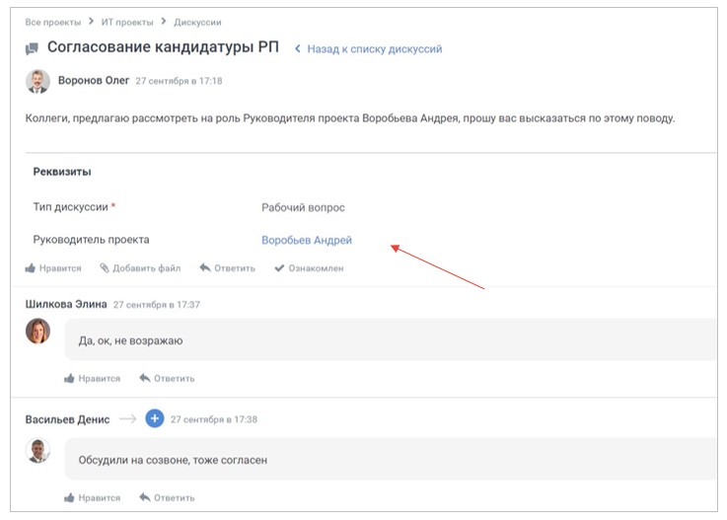727x520 pixels.
Task: Go to Все проекты breadcrumb
Action: point(52,21)
